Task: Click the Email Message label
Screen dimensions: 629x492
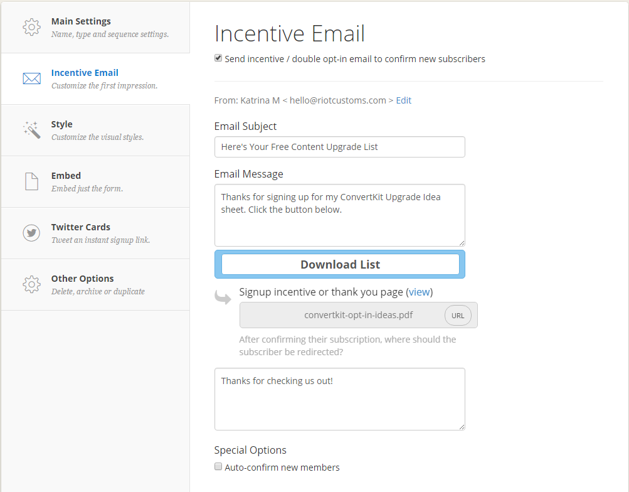Action: tap(249, 174)
